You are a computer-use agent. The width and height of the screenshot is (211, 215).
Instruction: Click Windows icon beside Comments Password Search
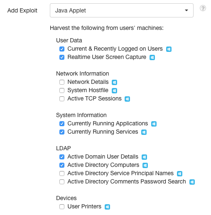click(x=192, y=182)
